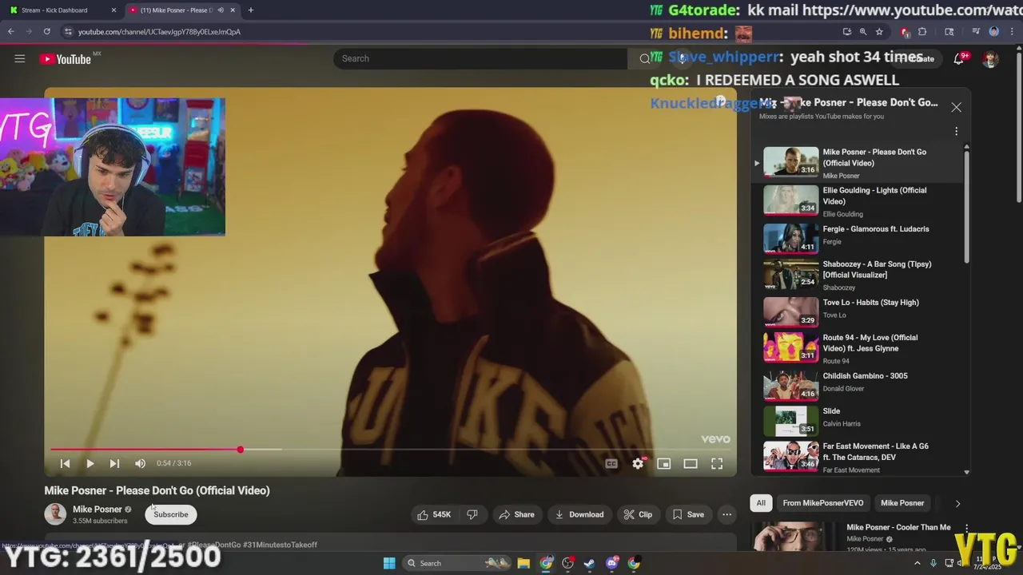Click the previous video button
The height and width of the screenshot is (575, 1023).
(x=66, y=463)
